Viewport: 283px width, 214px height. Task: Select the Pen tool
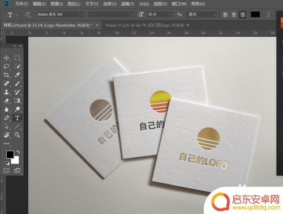(7, 118)
